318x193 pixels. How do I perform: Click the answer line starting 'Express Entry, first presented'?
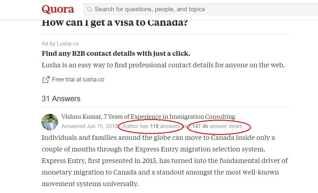[x=165, y=161]
